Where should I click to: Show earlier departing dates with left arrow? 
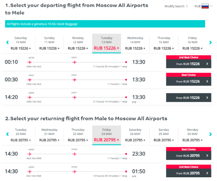coord(7,42)
